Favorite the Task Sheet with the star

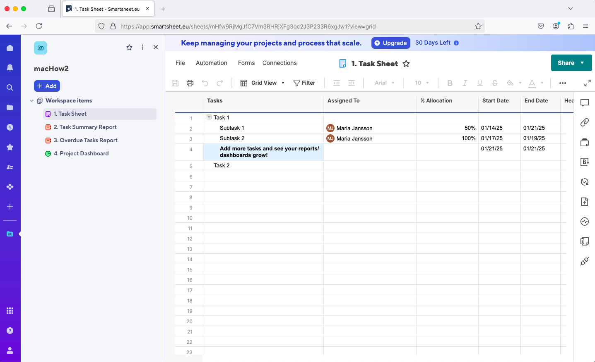point(406,63)
